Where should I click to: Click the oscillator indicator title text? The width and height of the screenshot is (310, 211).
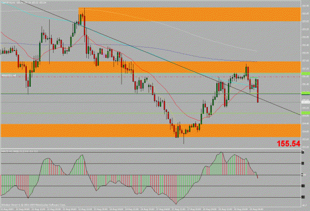tap(20, 151)
